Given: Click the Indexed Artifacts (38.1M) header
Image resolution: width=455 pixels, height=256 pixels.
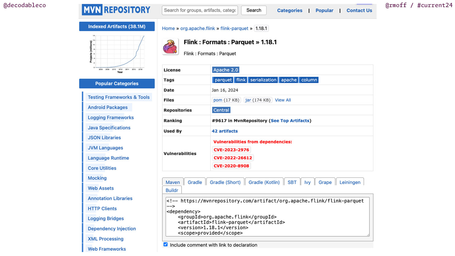Looking at the screenshot, I should (x=117, y=26).
